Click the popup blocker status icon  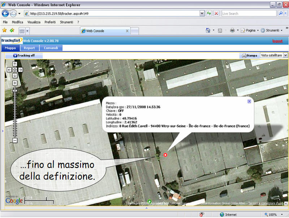202,214
